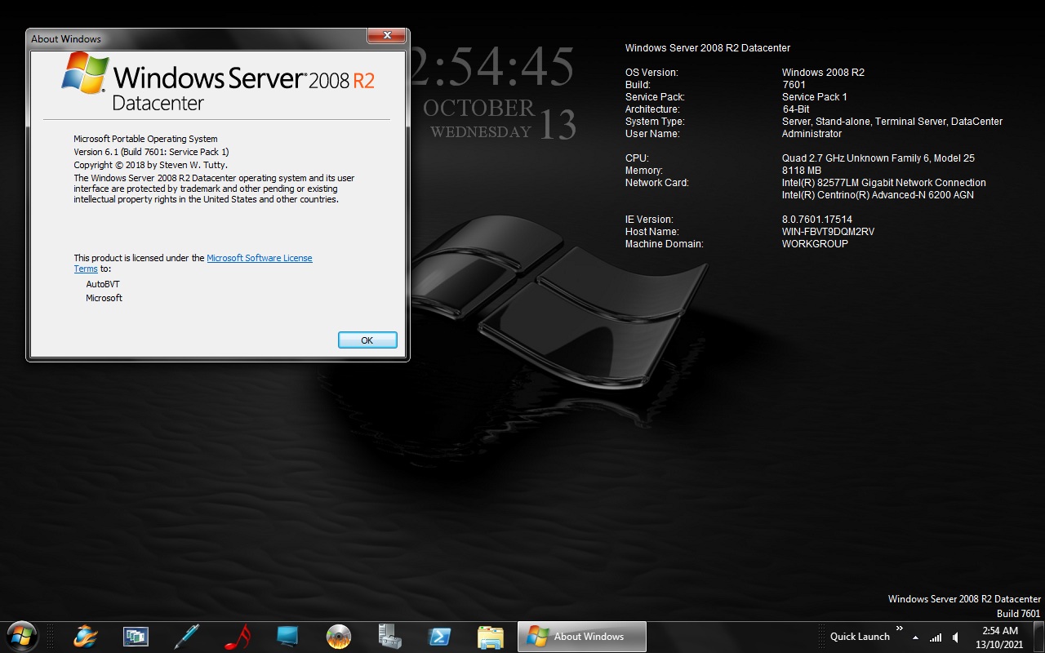The image size is (1045, 653).
Task: Open Windows Explorer folder icon in taskbar
Action: click(491, 637)
